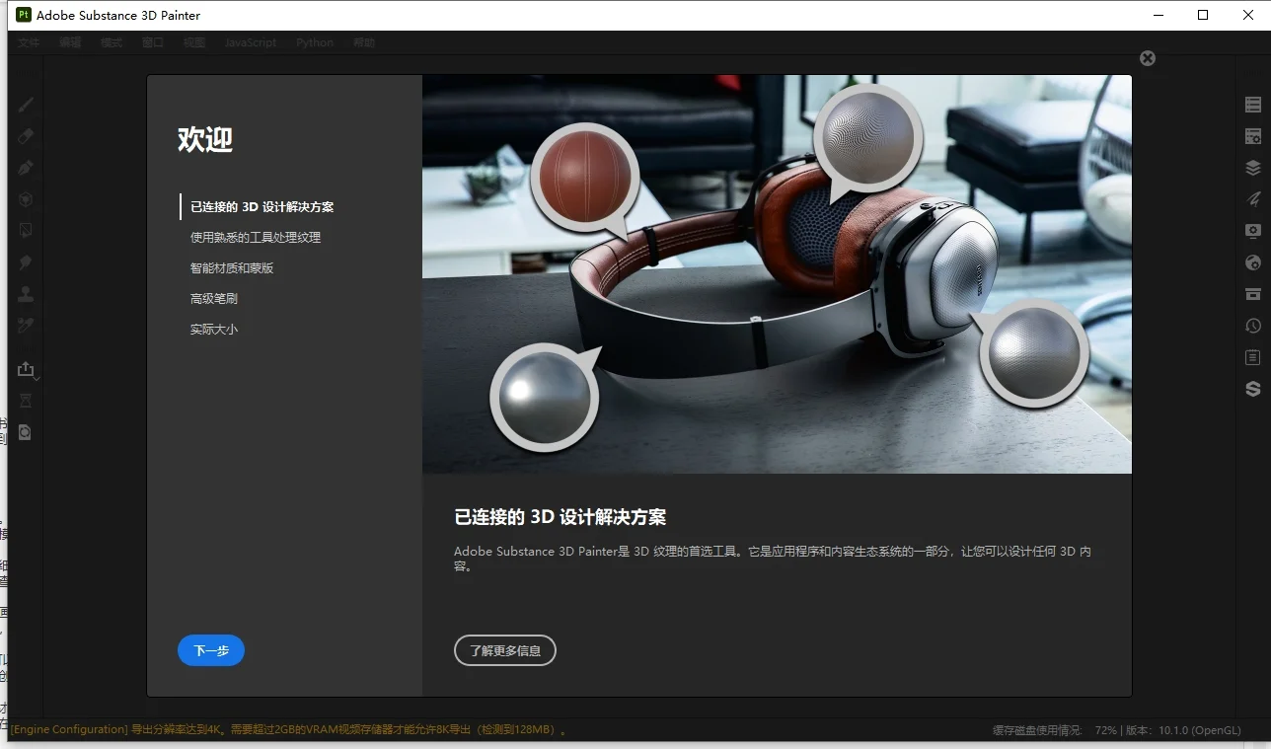This screenshot has width=1271, height=749.
Task: Expand the chevron beside the export icon
Action: (36, 377)
